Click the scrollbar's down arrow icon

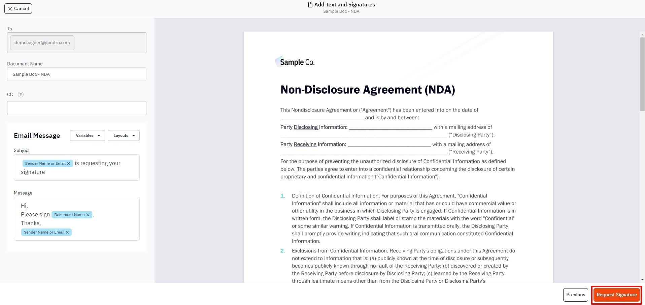642,279
